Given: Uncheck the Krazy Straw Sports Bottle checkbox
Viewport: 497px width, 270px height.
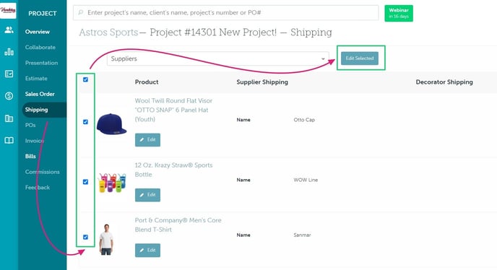Looking at the screenshot, I should click(85, 182).
